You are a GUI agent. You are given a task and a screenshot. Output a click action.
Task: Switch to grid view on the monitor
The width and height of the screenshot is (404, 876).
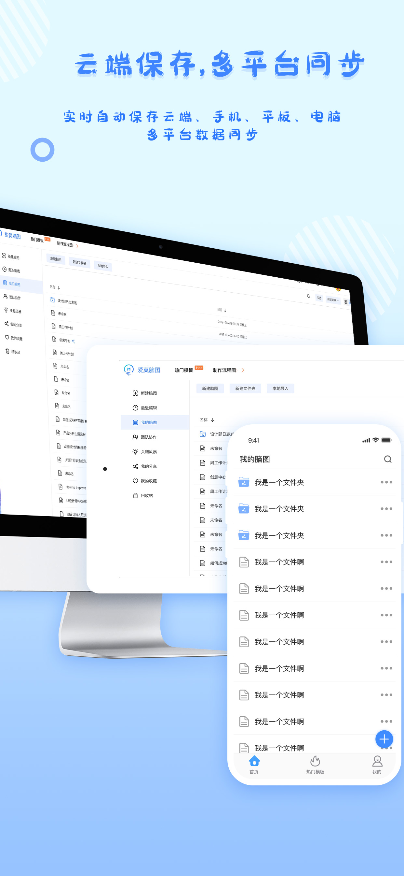click(345, 302)
